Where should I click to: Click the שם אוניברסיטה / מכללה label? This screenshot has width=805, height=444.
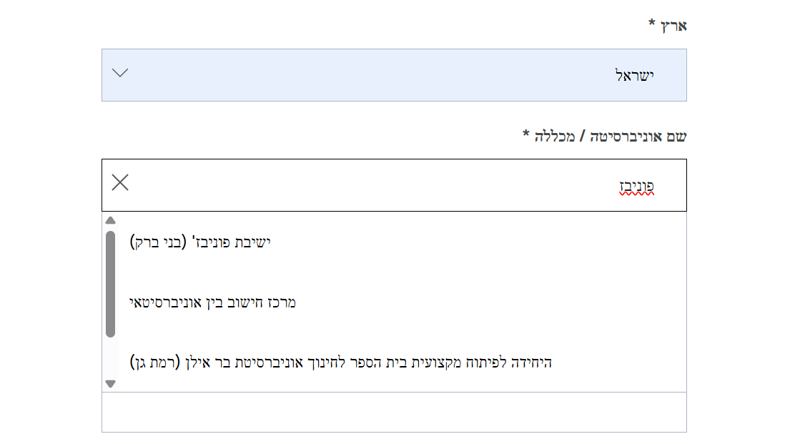click(605, 136)
